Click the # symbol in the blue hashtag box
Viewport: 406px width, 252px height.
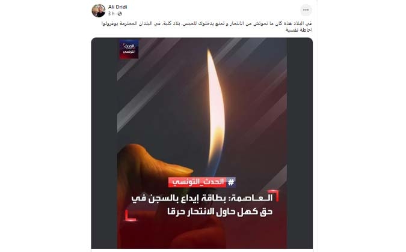pos(231,182)
